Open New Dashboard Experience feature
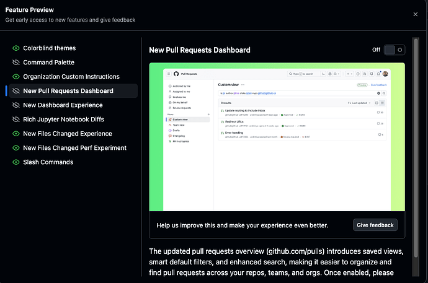The image size is (428, 283). [73, 105]
